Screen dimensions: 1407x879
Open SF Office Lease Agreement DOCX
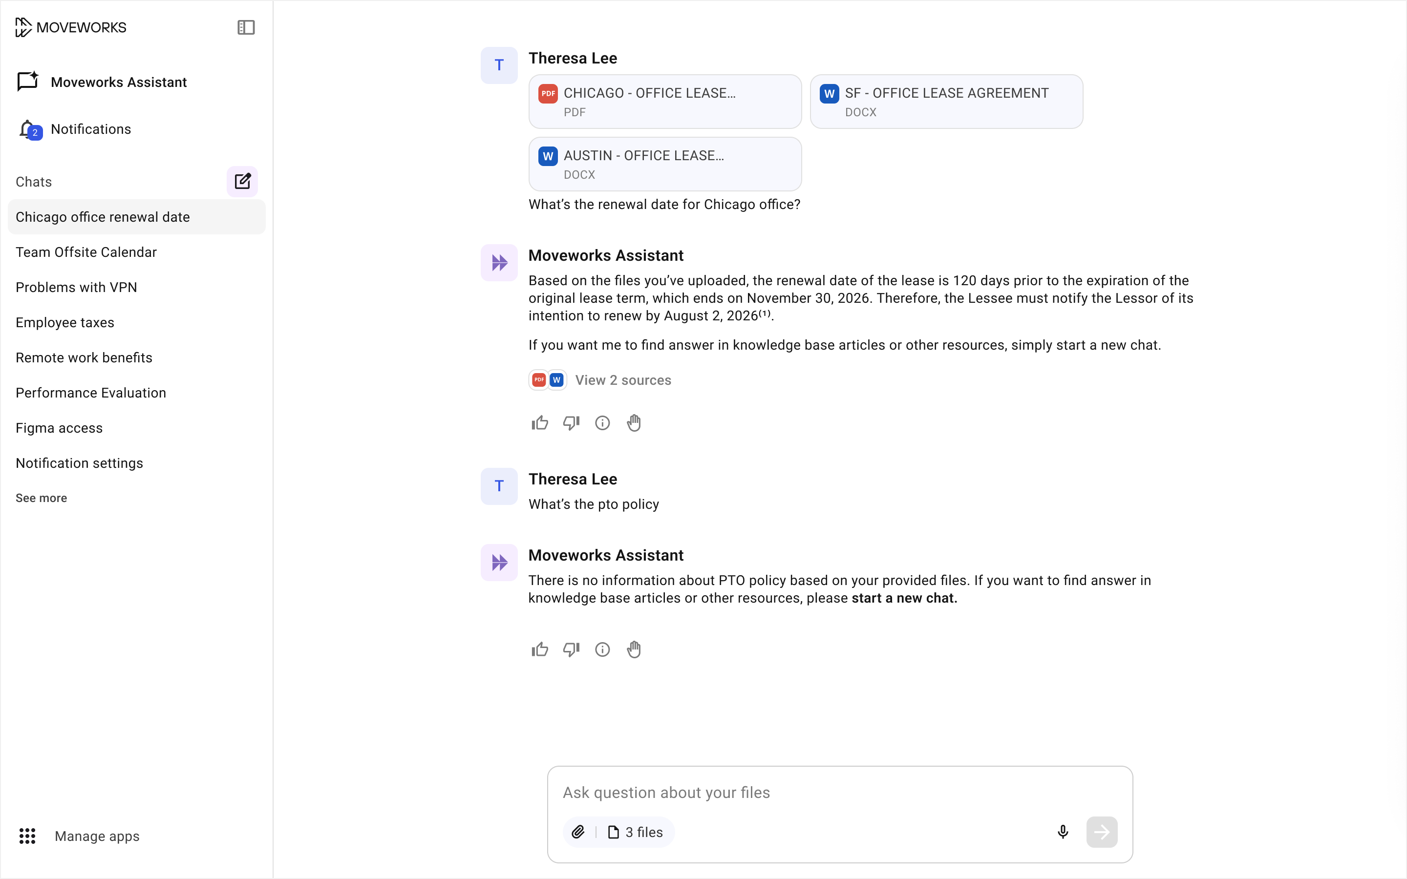point(946,102)
